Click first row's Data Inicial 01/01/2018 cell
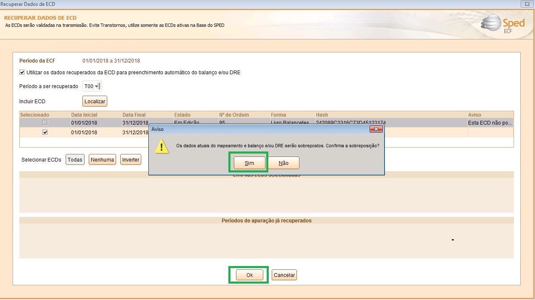The height and width of the screenshot is (300, 535). (96, 123)
